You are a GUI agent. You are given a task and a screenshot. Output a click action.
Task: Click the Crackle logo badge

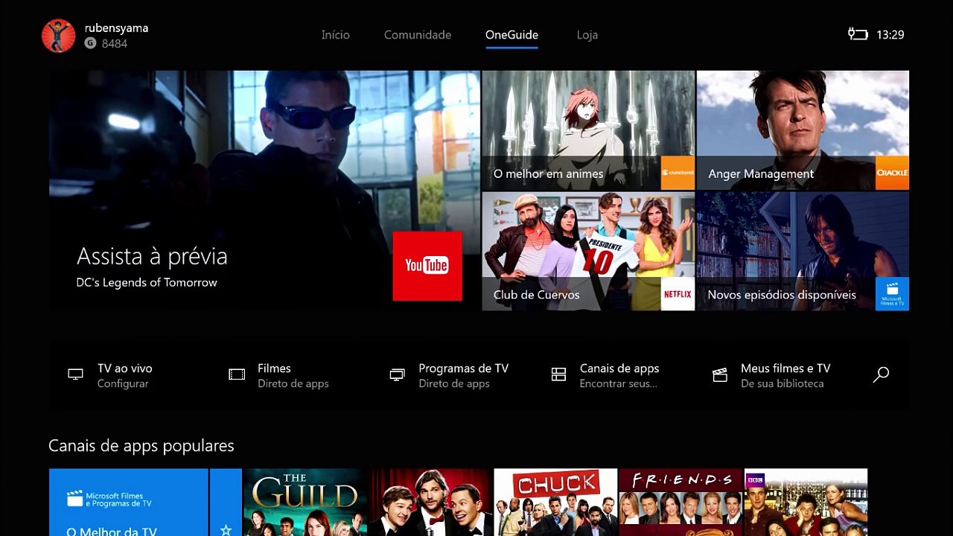892,173
